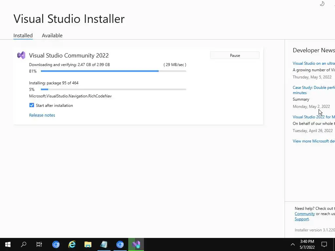Open the taskbar search magnifier
The width and height of the screenshot is (335, 251).
click(x=24, y=244)
